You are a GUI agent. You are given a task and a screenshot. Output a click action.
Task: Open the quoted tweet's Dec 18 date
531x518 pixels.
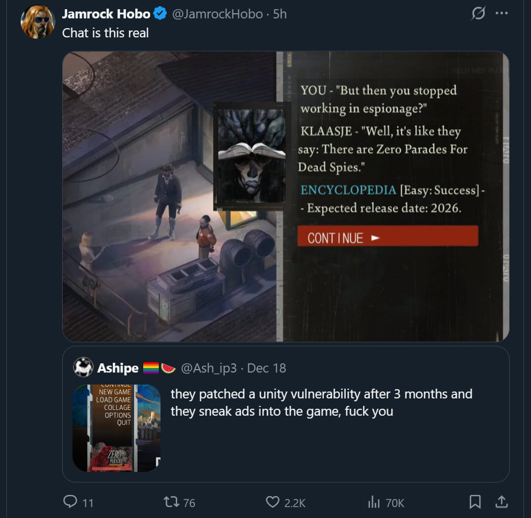(x=266, y=367)
